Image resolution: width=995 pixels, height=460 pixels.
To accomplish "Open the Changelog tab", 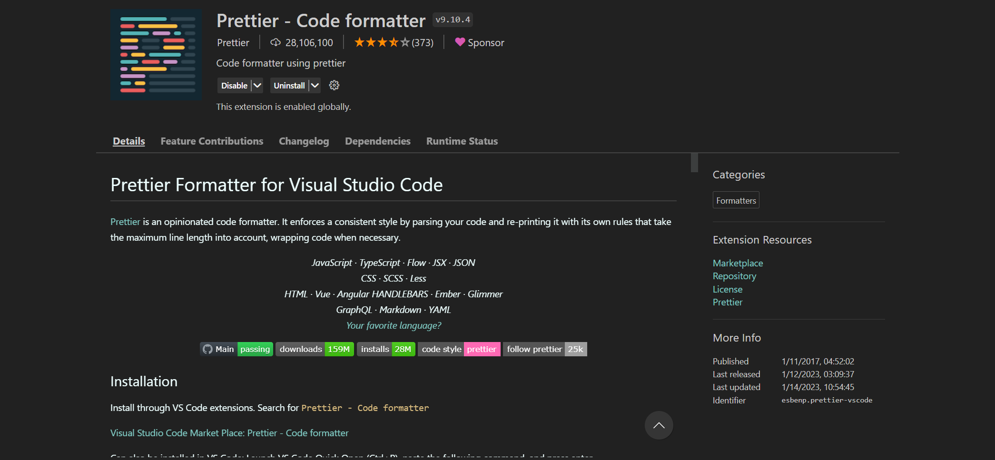I will 304,141.
